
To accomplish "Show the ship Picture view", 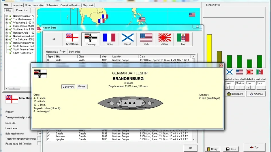I will (x=82, y=86).
